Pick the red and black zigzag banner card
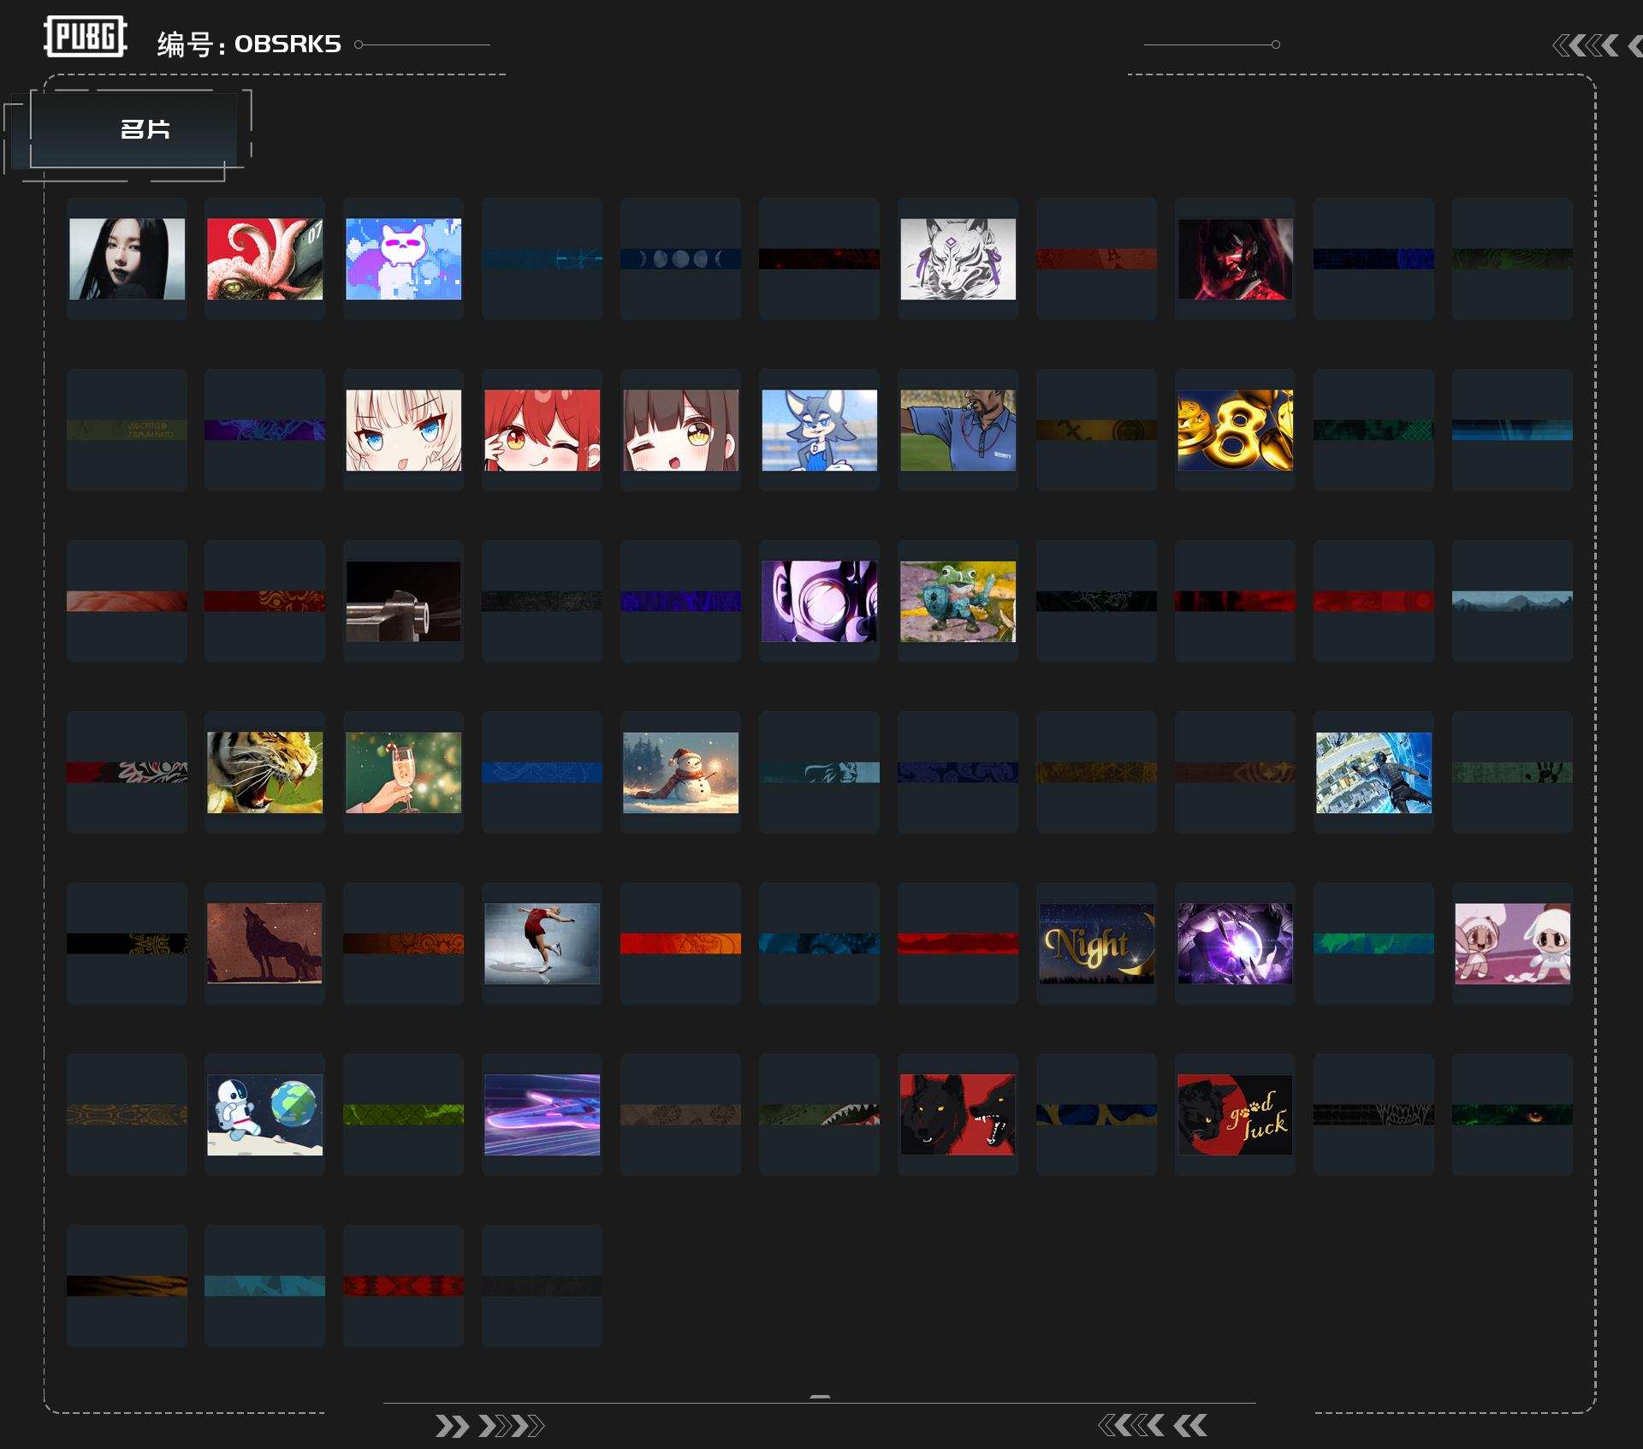This screenshot has height=1449, width=1643. tap(404, 1286)
